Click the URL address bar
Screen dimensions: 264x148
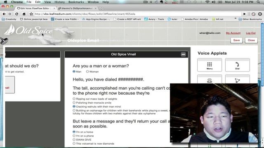[x=138, y=14]
